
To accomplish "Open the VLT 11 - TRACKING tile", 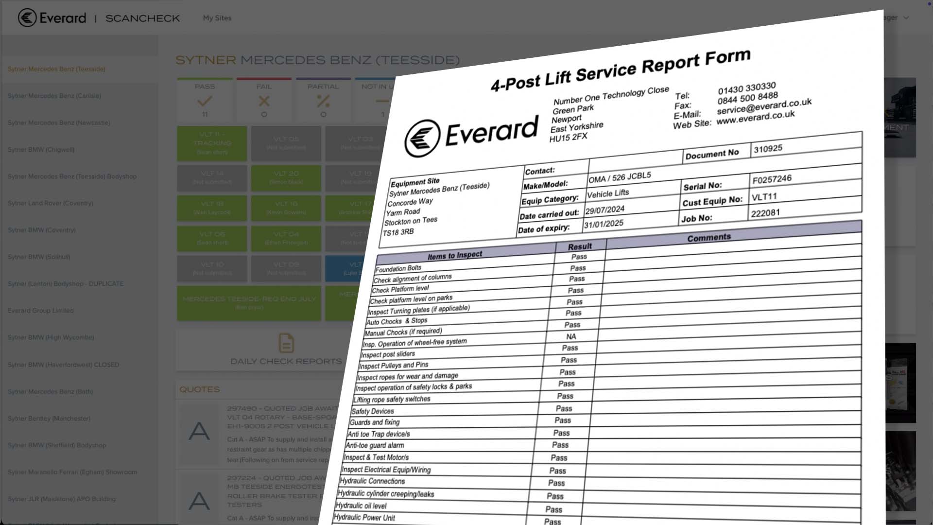I will (212, 143).
